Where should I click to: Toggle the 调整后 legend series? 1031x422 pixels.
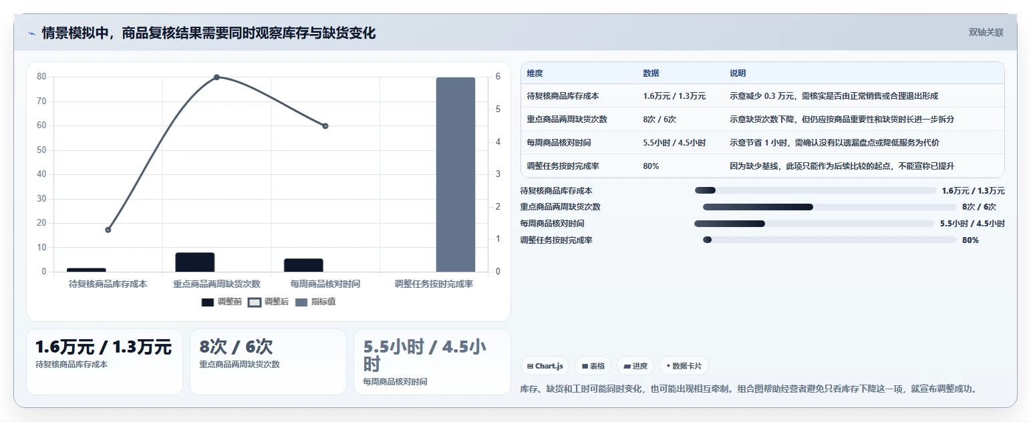point(268,302)
